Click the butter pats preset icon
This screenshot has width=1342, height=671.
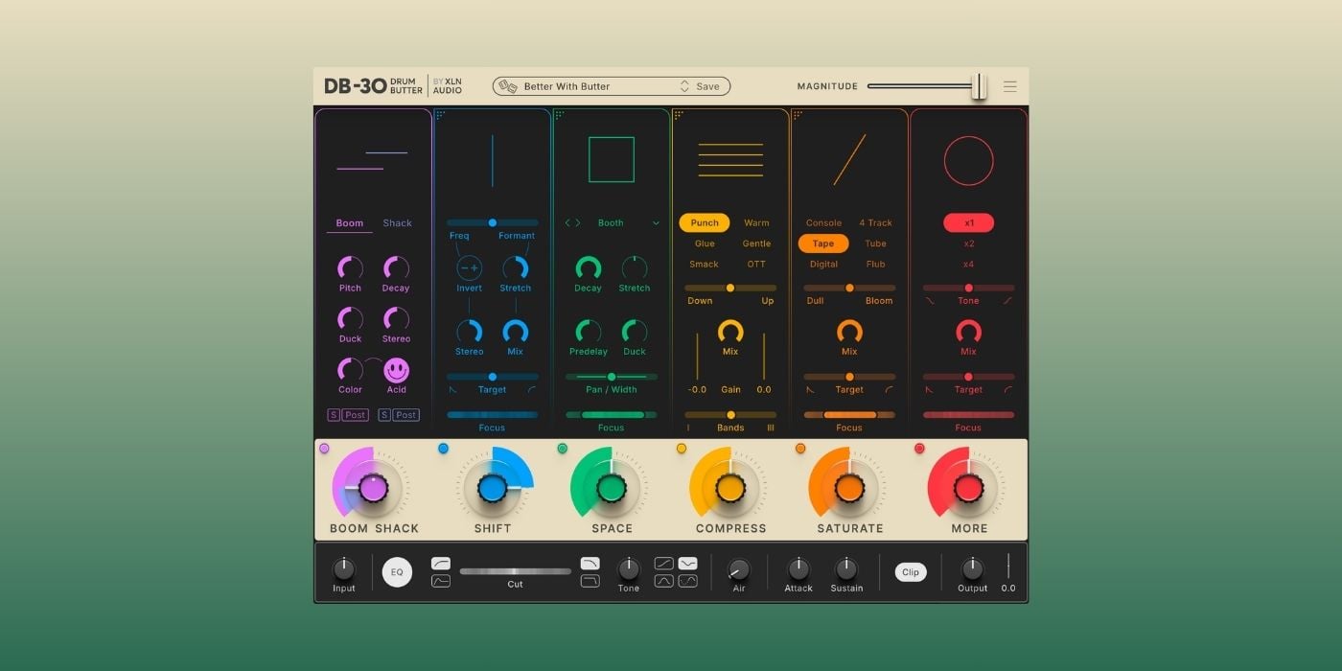pos(508,85)
